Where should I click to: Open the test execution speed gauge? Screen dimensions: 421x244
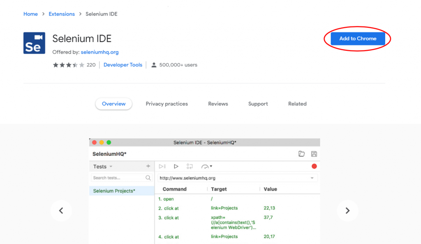tap(206, 166)
